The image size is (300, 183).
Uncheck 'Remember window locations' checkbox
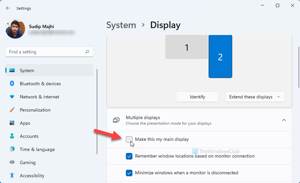(129, 156)
